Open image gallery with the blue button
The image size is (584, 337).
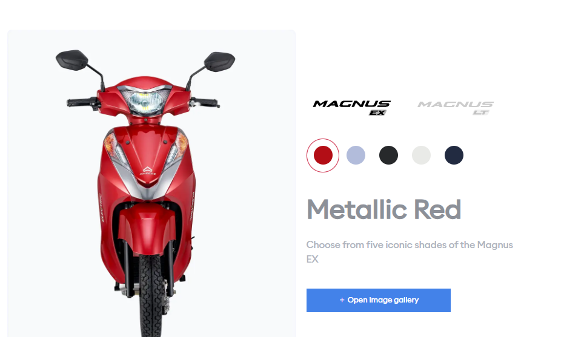[x=379, y=300]
